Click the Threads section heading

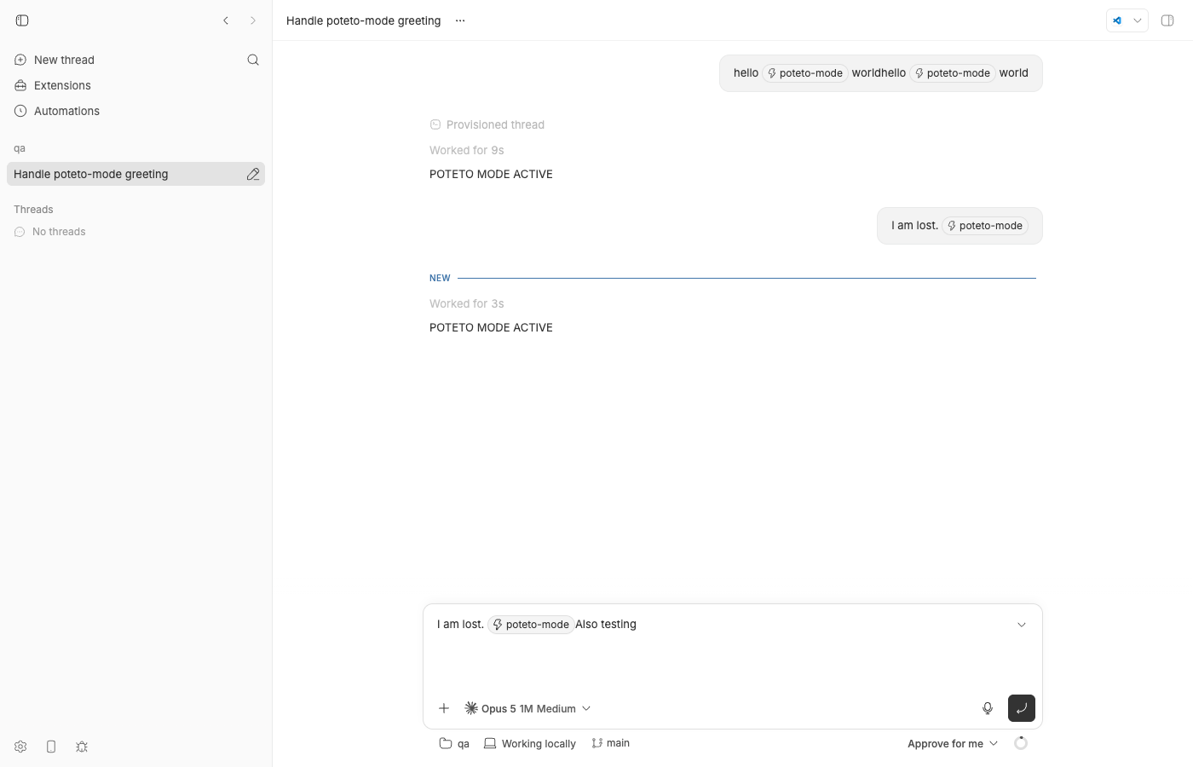33,210
